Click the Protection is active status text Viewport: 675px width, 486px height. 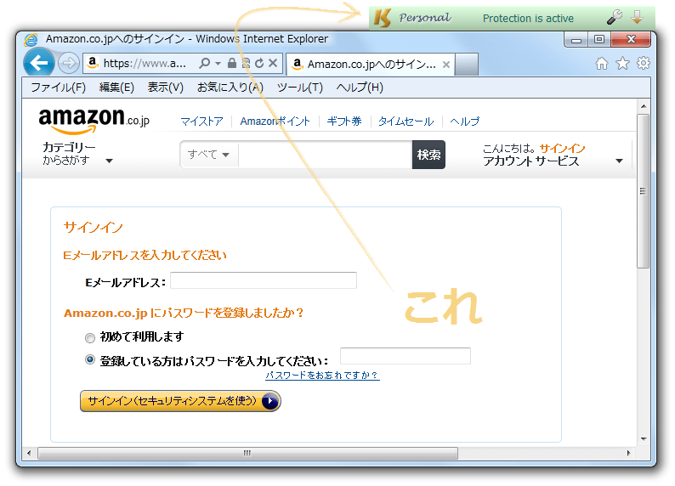click(528, 19)
